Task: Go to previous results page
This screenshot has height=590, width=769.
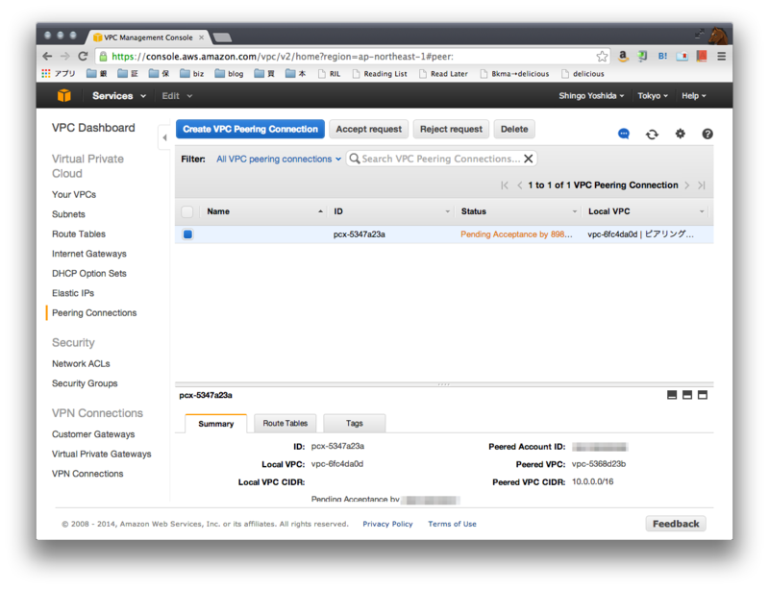Action: 519,185
